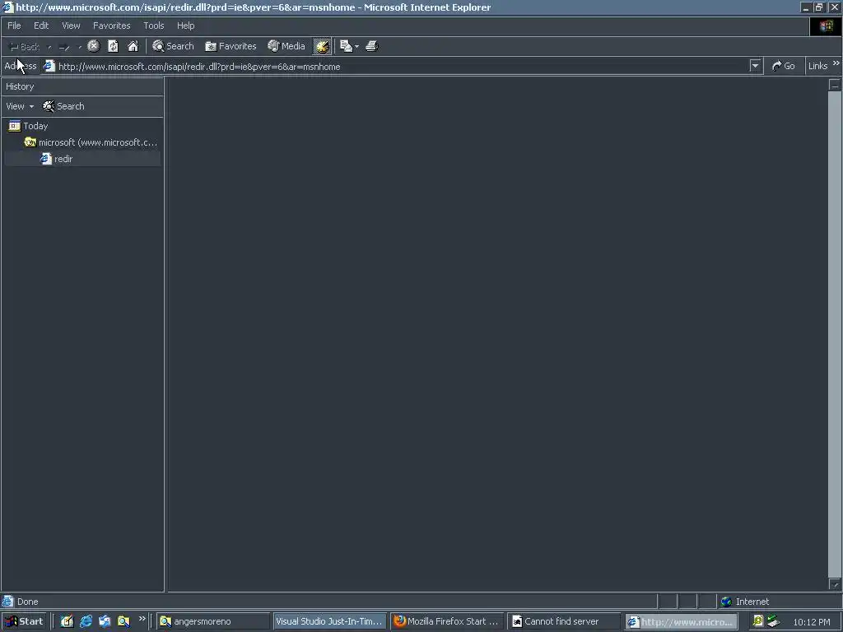Toggle the History pane toolbar button

click(322, 46)
